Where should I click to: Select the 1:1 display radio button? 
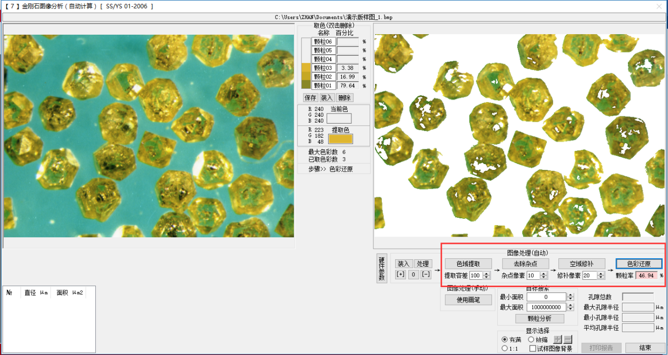(505, 348)
